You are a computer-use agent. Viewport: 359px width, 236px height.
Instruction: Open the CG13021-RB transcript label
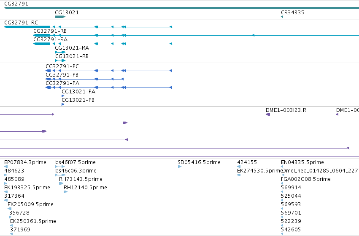point(72,56)
